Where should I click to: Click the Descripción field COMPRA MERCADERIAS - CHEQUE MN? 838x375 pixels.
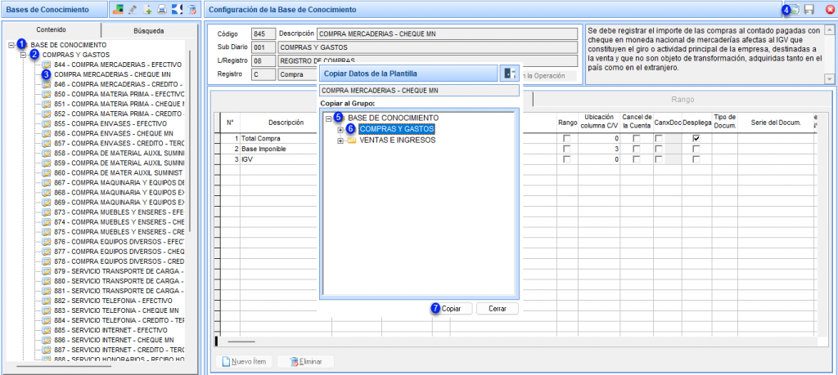[448, 34]
